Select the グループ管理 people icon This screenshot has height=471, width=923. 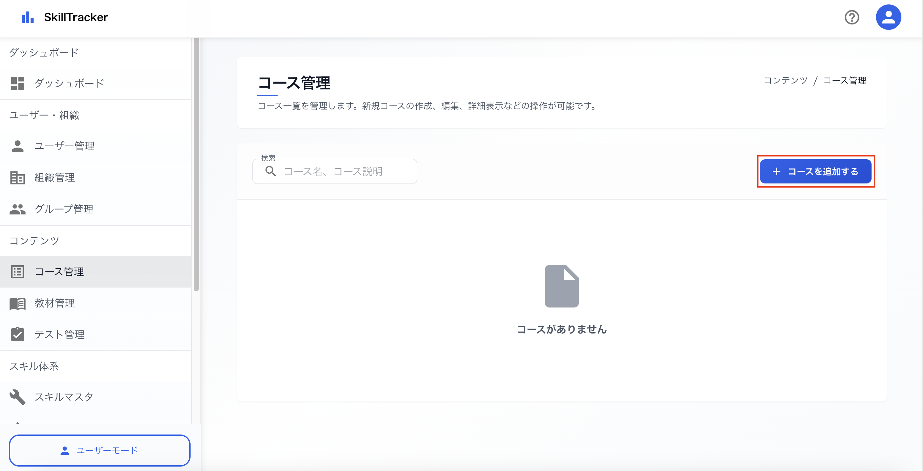[17, 209]
